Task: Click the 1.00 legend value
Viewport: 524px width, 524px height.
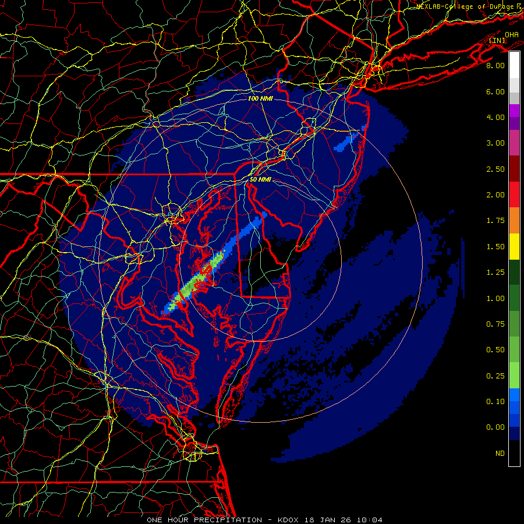Action: pyautogui.click(x=495, y=299)
